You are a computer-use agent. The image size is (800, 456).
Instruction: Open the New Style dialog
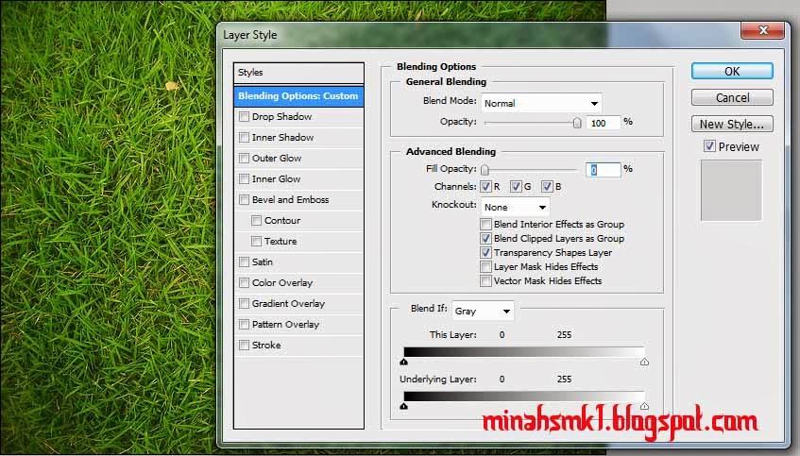pyautogui.click(x=732, y=124)
